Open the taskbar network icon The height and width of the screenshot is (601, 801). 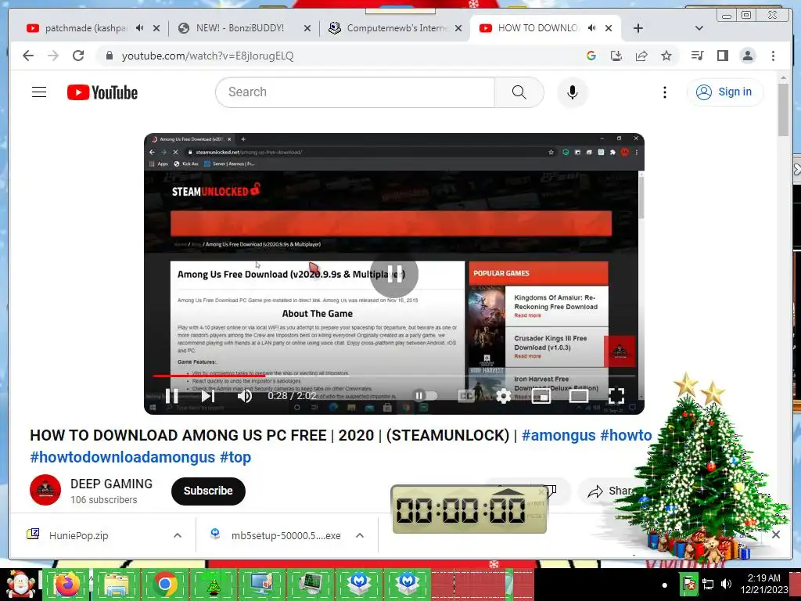point(708,584)
